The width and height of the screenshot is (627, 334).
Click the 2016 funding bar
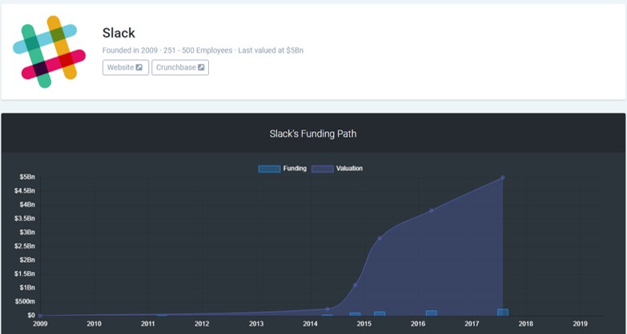tap(431, 313)
